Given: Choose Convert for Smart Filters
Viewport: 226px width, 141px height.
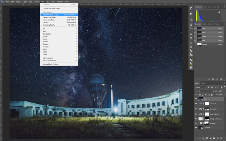Looking at the screenshot, I should pyautogui.click(x=59, y=8).
